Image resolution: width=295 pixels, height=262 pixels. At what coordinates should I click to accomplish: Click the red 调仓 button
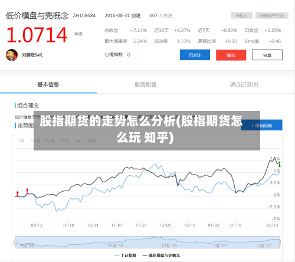(x=231, y=55)
